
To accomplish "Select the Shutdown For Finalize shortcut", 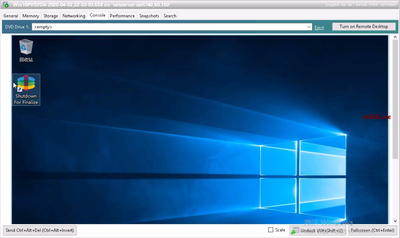I will (x=26, y=89).
